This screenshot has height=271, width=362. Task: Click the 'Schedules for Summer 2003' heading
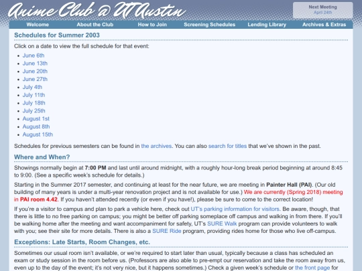57,35
